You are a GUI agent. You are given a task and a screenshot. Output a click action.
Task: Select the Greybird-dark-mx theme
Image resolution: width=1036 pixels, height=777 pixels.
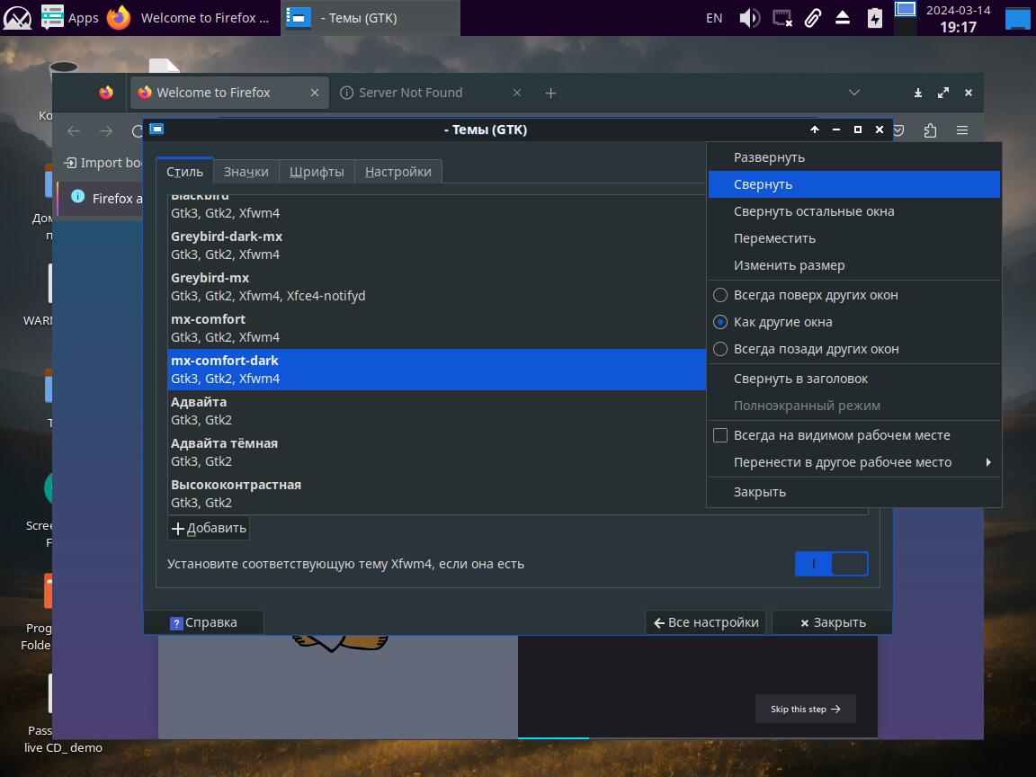[x=437, y=246]
